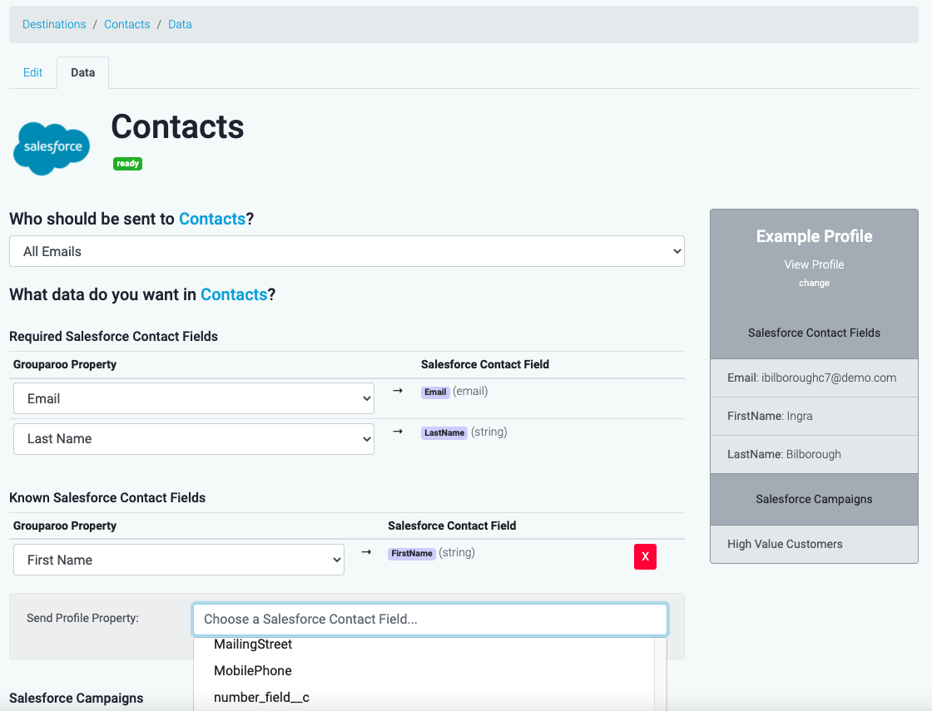Screen dimensions: 932x711
Task: Expand the Last Name property dropdown
Action: tap(194, 439)
